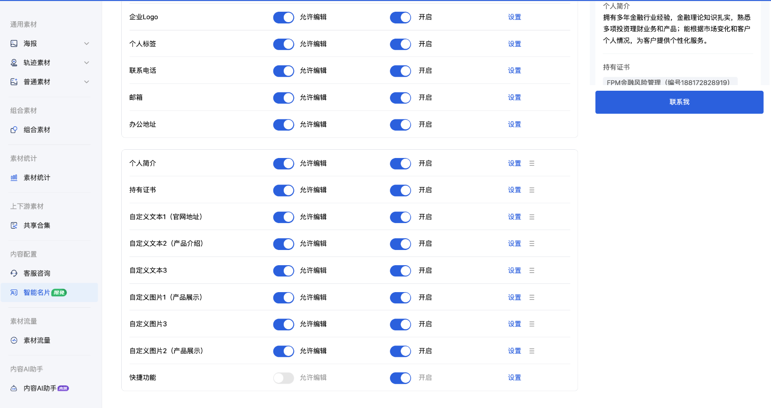
Task: Turn off 开启 switch for 快捷功能
Action: 400,378
